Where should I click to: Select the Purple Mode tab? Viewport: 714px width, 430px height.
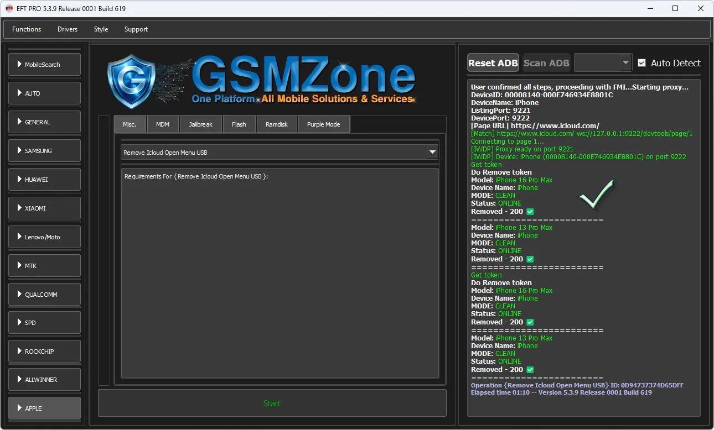pyautogui.click(x=323, y=124)
